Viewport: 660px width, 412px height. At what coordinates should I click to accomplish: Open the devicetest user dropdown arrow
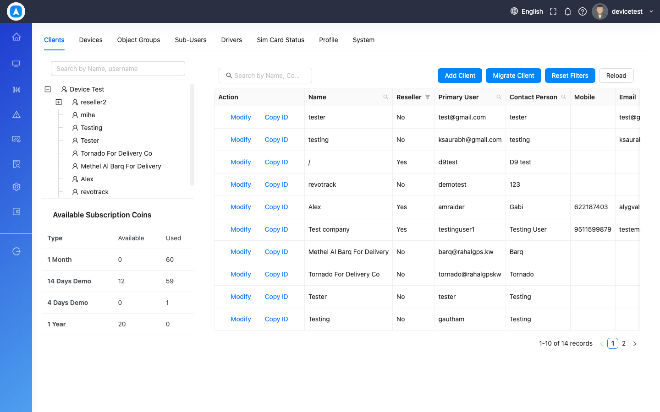(651, 11)
